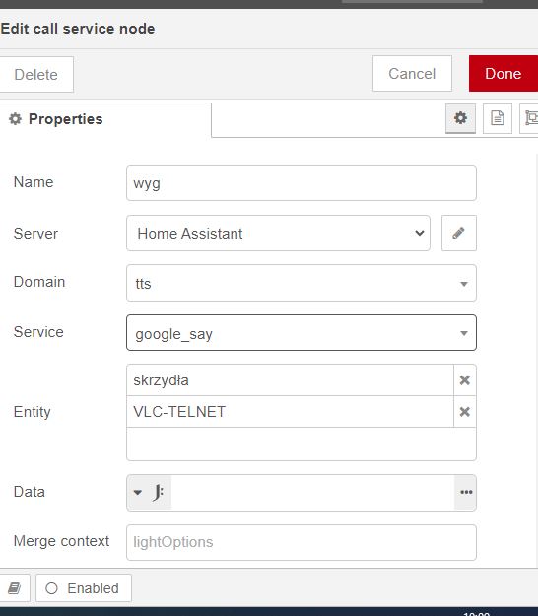Expand the Data editor with ellipsis button
The image size is (538, 616).
point(466,492)
